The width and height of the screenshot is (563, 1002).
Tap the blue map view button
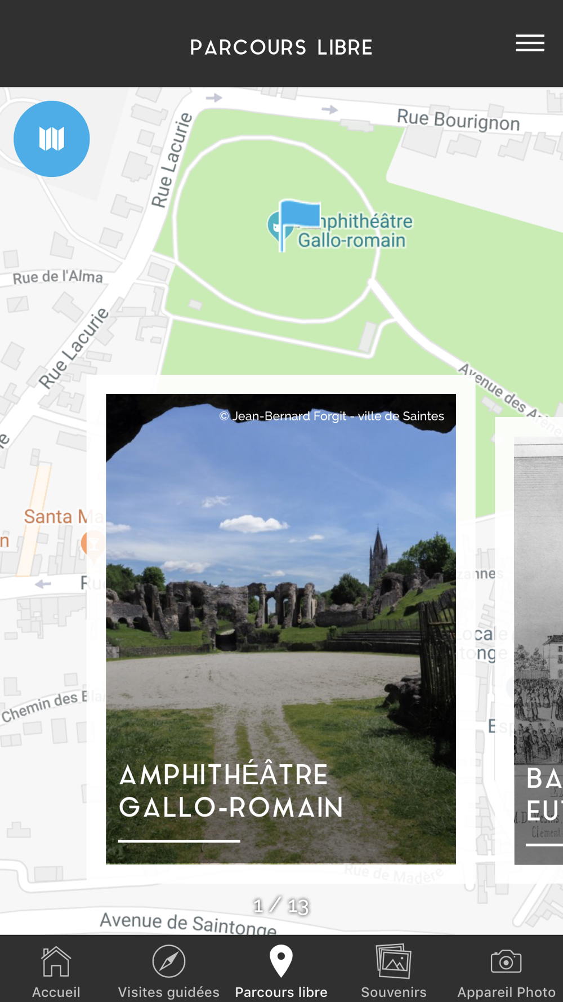(52, 139)
